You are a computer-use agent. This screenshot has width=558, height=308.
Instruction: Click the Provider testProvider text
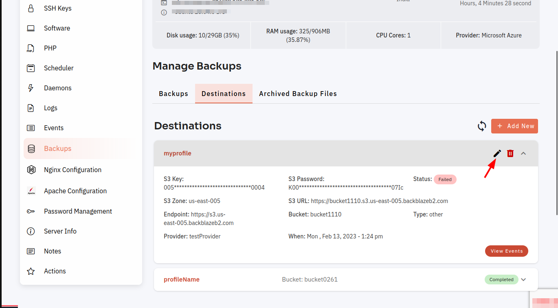point(192,236)
